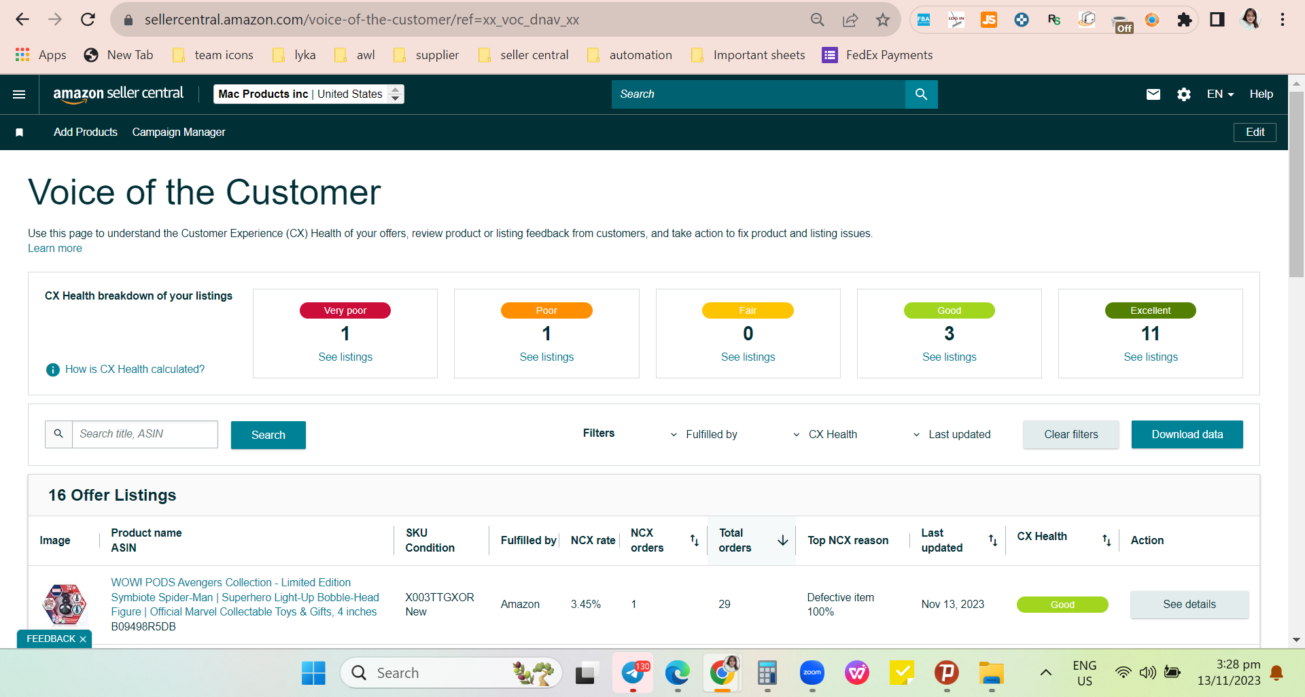The image size is (1305, 697).
Task: Click the share page icon in address bar
Action: point(850,20)
